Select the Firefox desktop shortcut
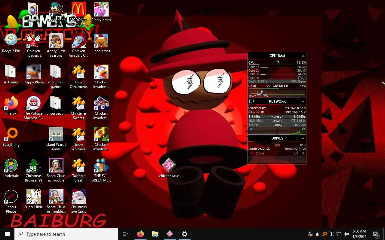The image size is (385, 240). coord(11,106)
